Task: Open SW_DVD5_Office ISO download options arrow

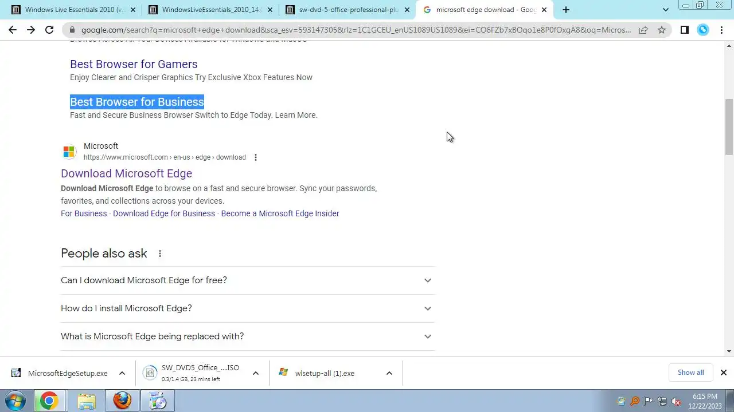Action: point(256,373)
